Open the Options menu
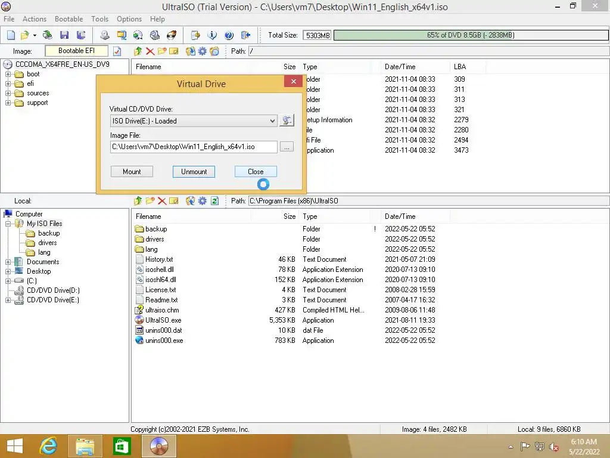 point(129,18)
